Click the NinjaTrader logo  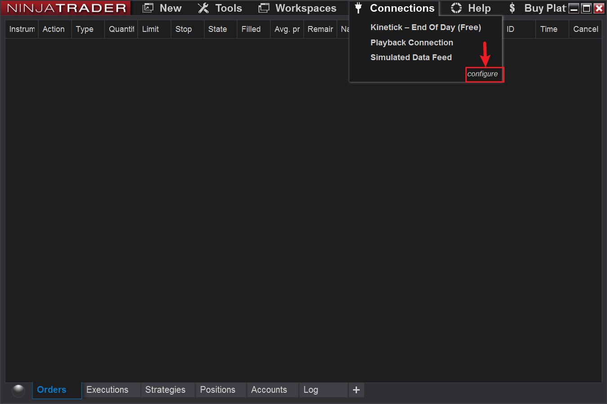[66, 8]
